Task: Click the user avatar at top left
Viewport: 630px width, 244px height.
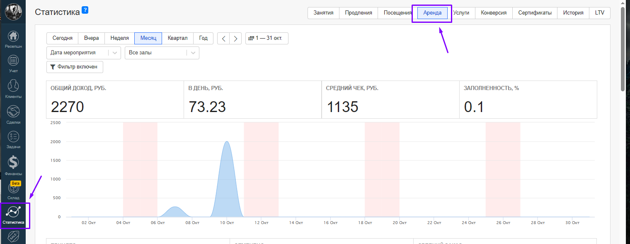Action: (13, 11)
